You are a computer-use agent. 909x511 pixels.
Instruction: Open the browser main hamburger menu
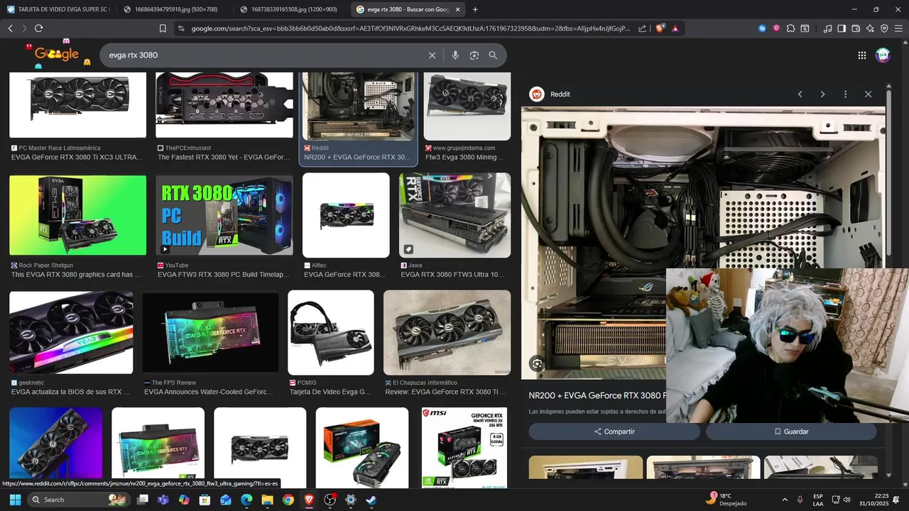click(x=898, y=28)
